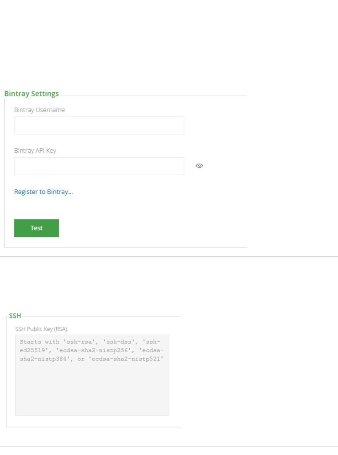338x455 pixels.
Task: Click the divider line below the SSH panel
Action: pos(169,447)
